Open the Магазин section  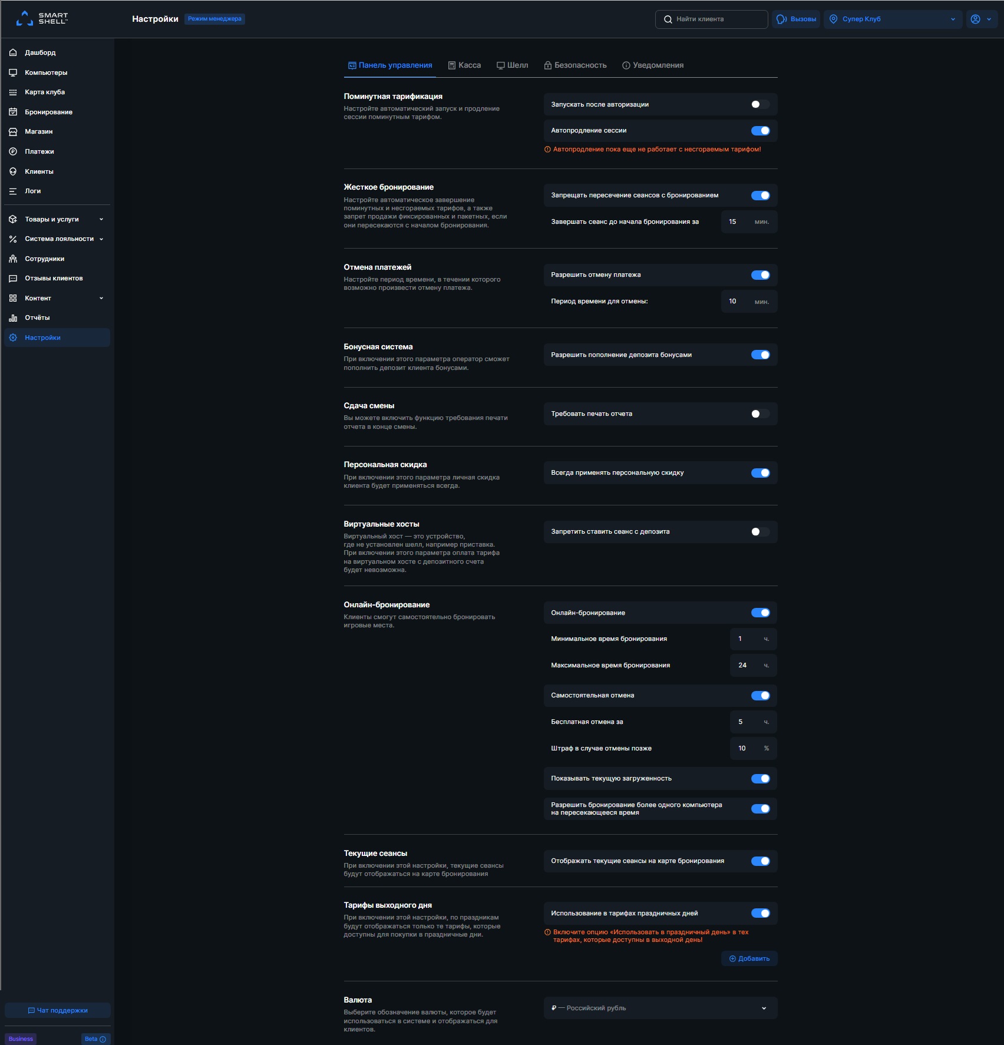(39, 131)
